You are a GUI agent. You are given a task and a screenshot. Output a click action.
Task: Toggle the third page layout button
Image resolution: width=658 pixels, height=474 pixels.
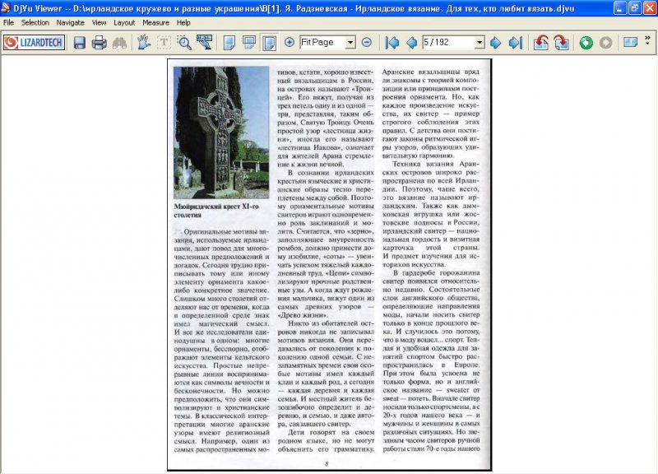coord(270,43)
